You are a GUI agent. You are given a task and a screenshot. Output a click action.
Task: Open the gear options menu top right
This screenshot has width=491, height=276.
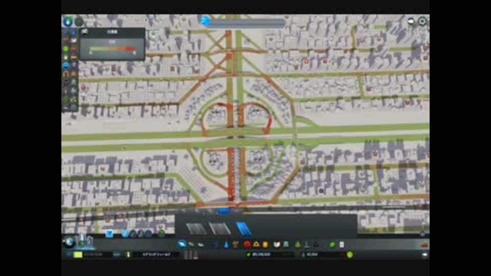coord(422,21)
